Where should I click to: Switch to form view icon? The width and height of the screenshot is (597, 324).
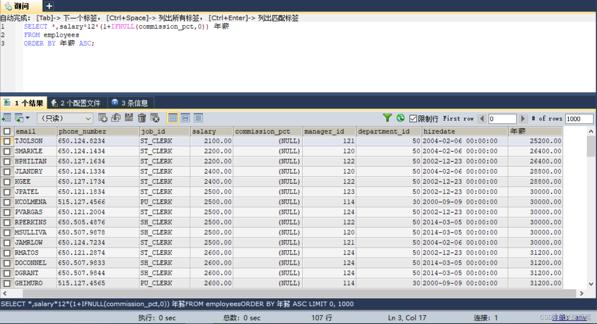[x=186, y=118]
